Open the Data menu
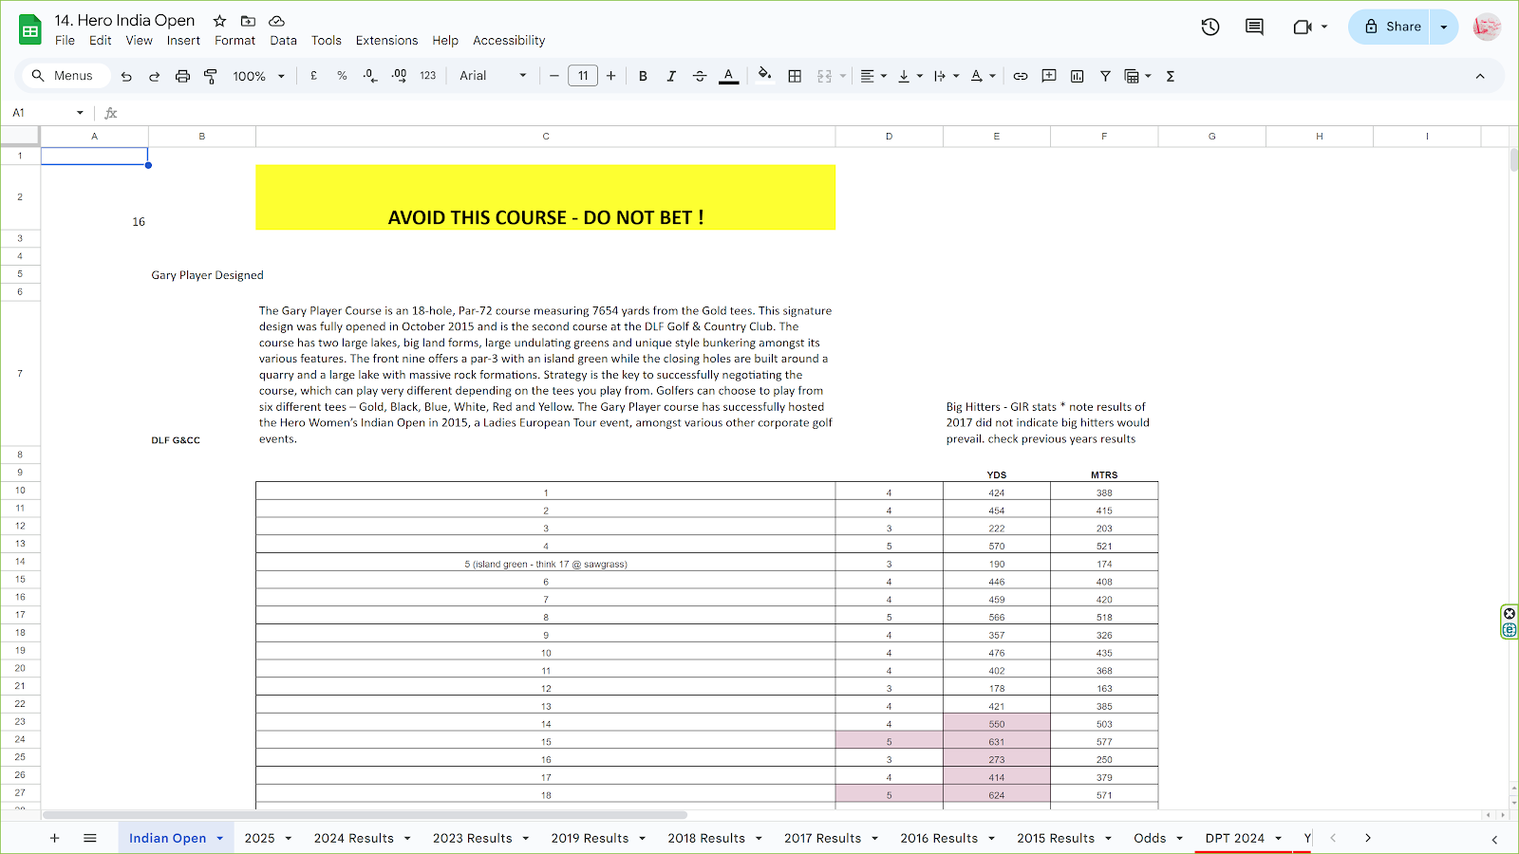The width and height of the screenshot is (1519, 854). [x=283, y=41]
